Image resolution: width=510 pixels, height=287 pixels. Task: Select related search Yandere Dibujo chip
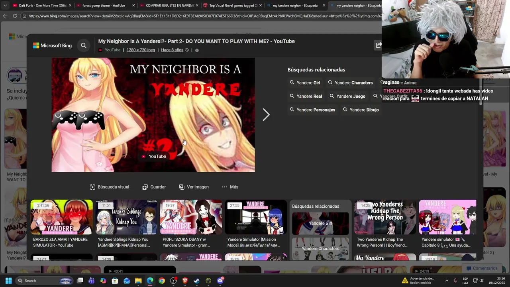361,110
